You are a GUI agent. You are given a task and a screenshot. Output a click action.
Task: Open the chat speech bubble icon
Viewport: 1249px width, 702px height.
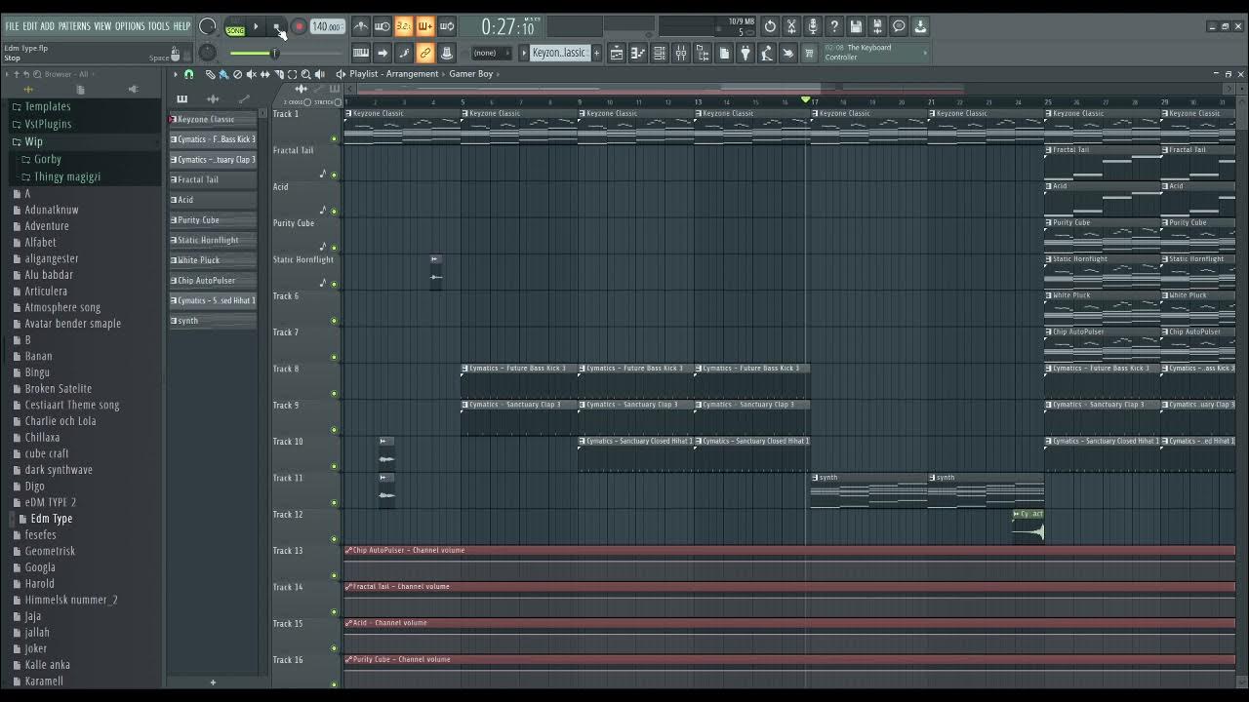coord(899,26)
